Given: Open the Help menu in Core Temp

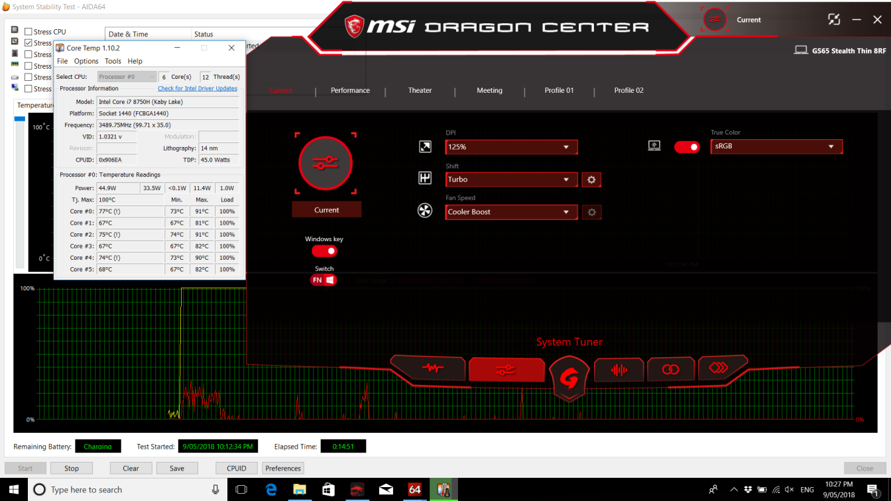Looking at the screenshot, I should [135, 61].
